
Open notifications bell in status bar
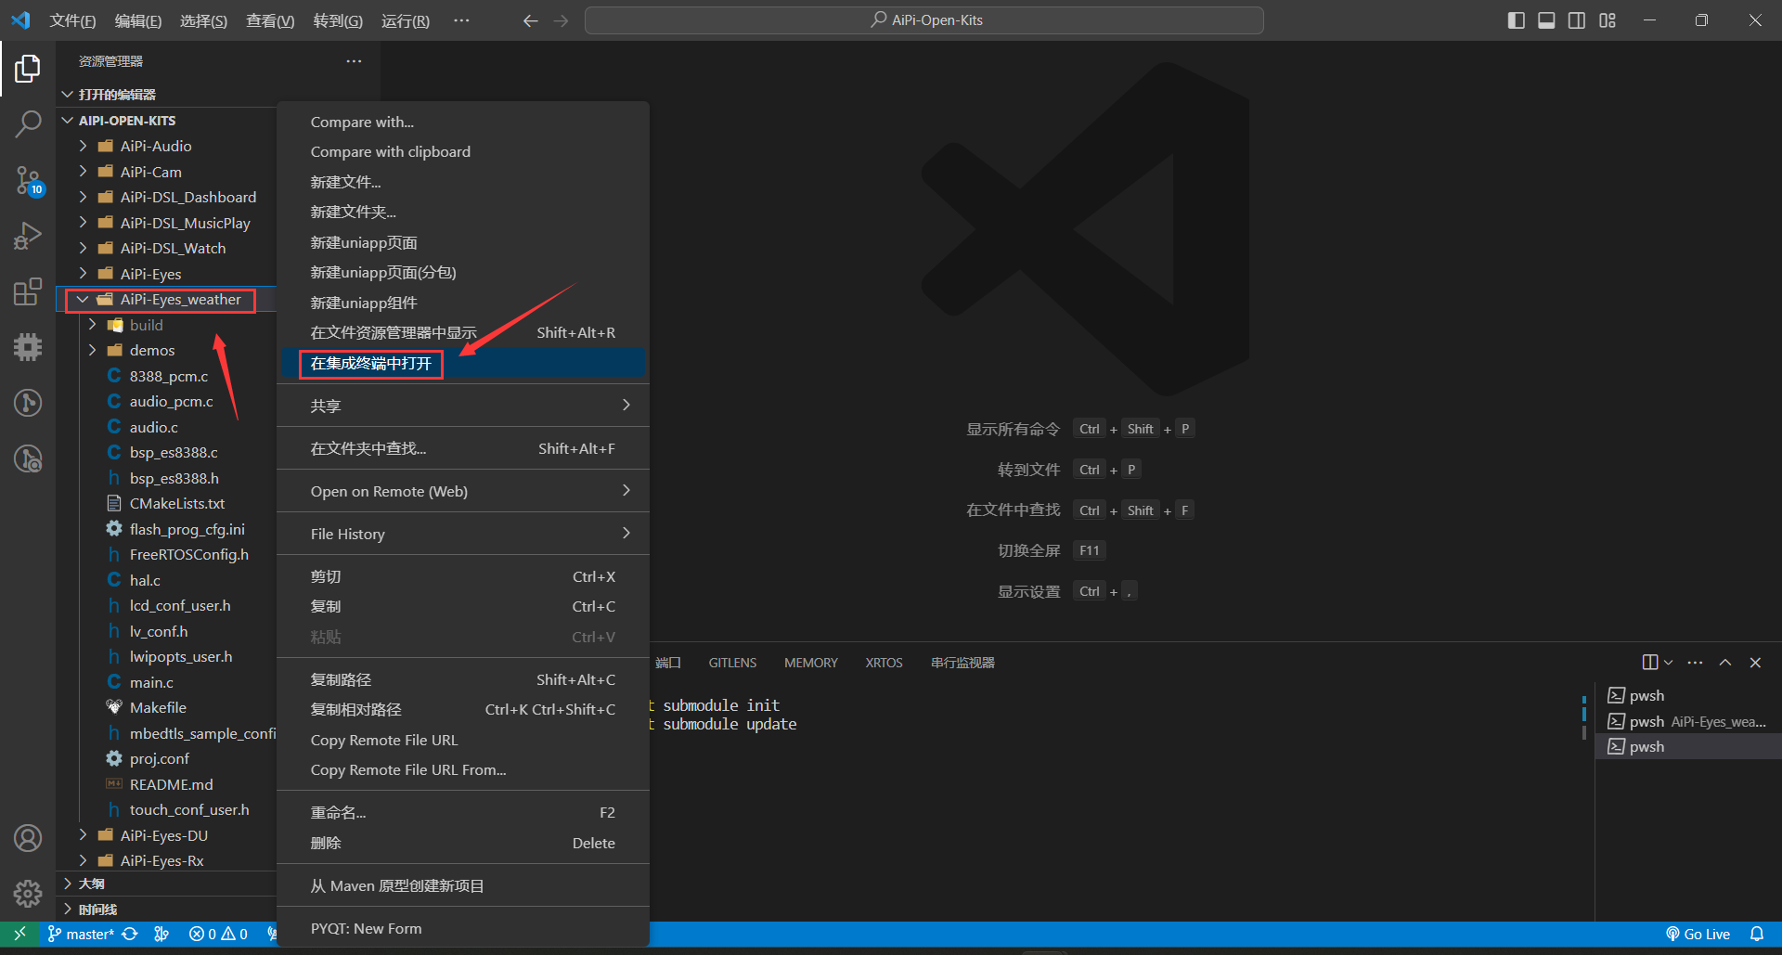[x=1757, y=934]
